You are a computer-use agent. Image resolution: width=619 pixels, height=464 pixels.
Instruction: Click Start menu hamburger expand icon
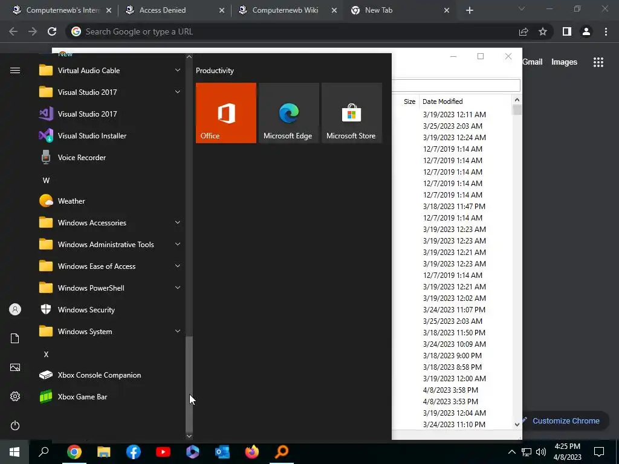tap(15, 71)
